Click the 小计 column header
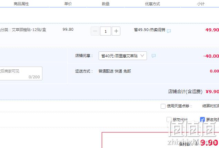This screenshot has width=219, height=148. point(201,4)
